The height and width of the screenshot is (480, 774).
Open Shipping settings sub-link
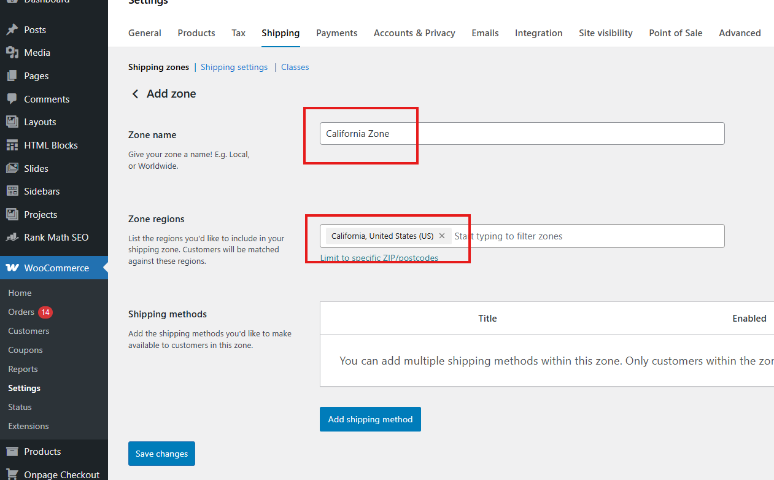(x=234, y=68)
